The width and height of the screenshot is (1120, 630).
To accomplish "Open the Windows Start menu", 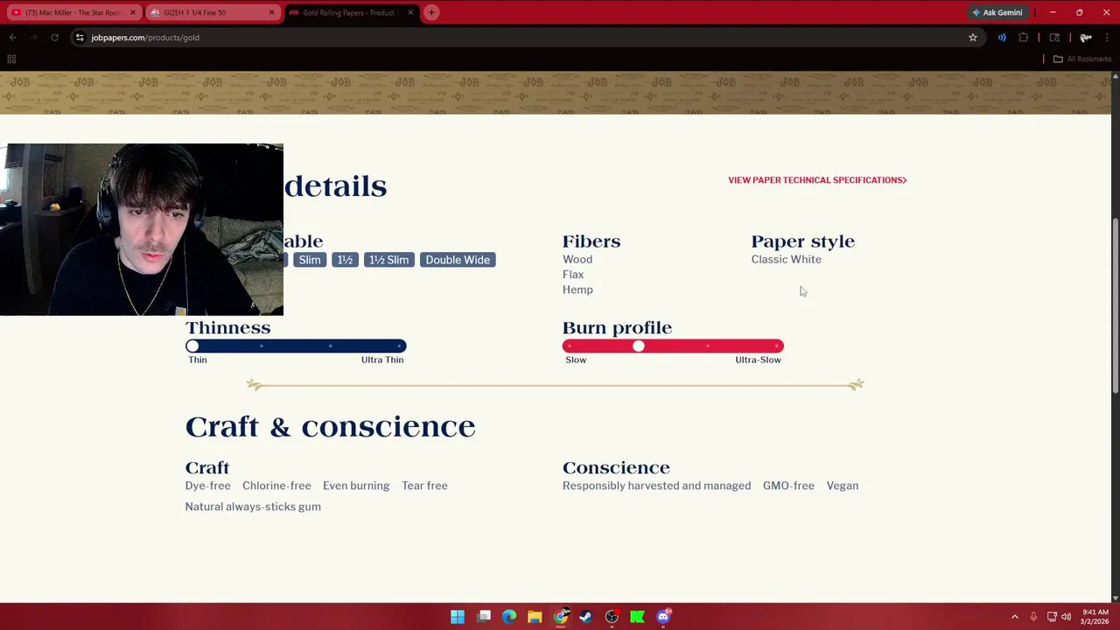I will [458, 617].
